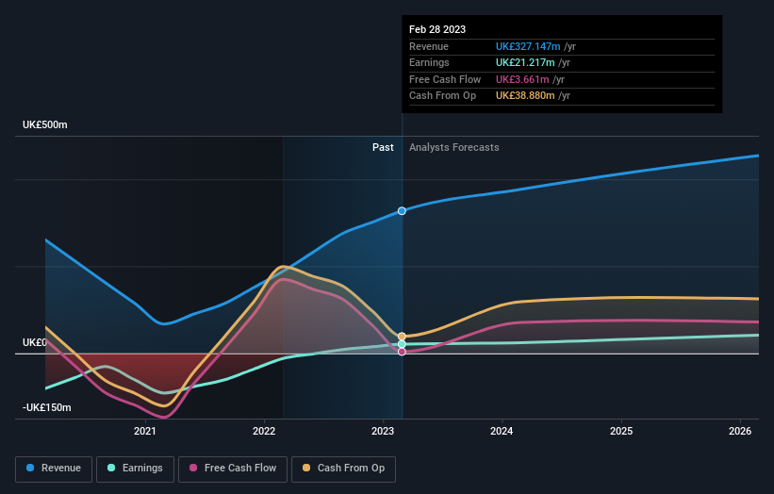Click the 2025 x-axis label
774x494 pixels.
point(621,432)
